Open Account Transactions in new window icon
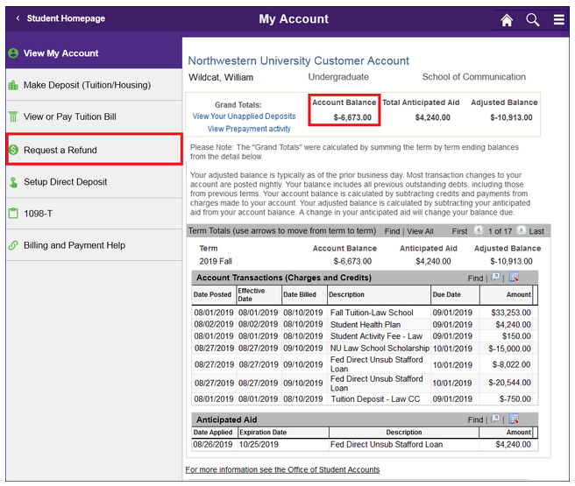The width and height of the screenshot is (575, 486). tap(495, 277)
